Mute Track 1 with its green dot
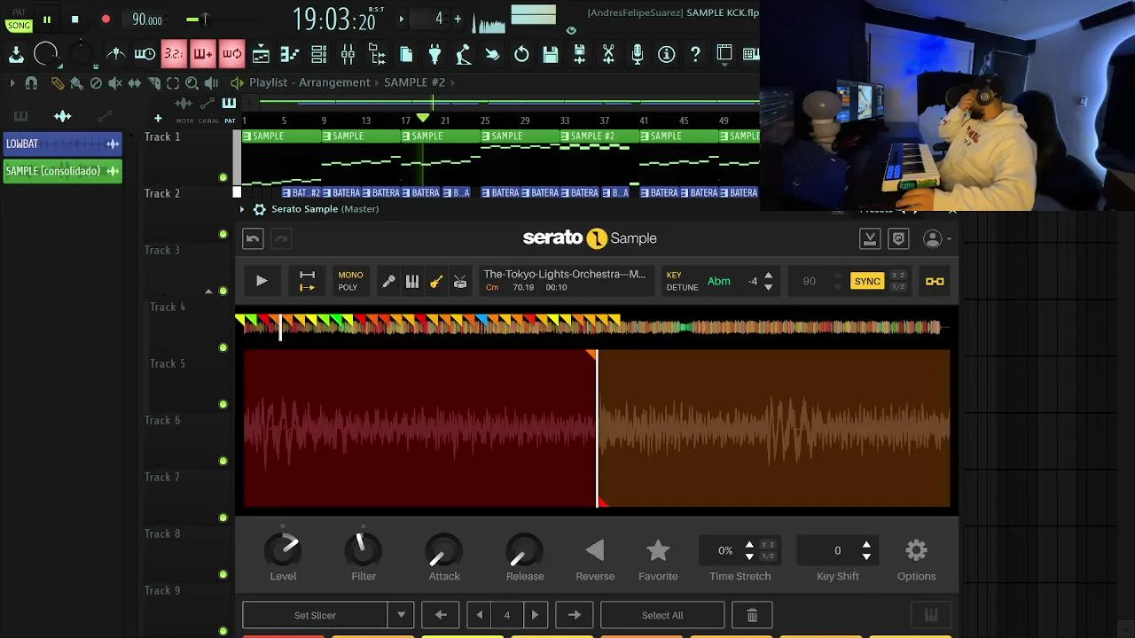This screenshot has width=1135, height=638. pyautogui.click(x=223, y=177)
